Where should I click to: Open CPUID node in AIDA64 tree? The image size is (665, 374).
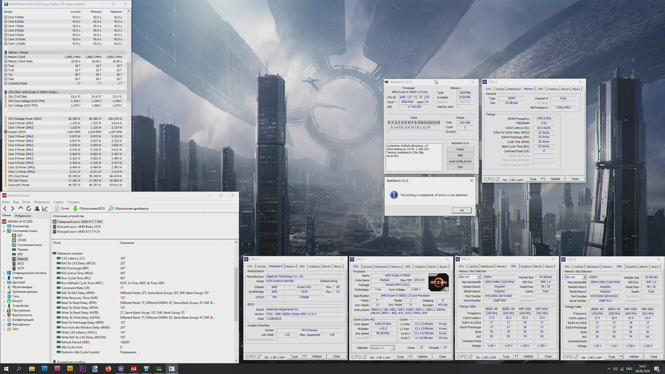point(19,240)
